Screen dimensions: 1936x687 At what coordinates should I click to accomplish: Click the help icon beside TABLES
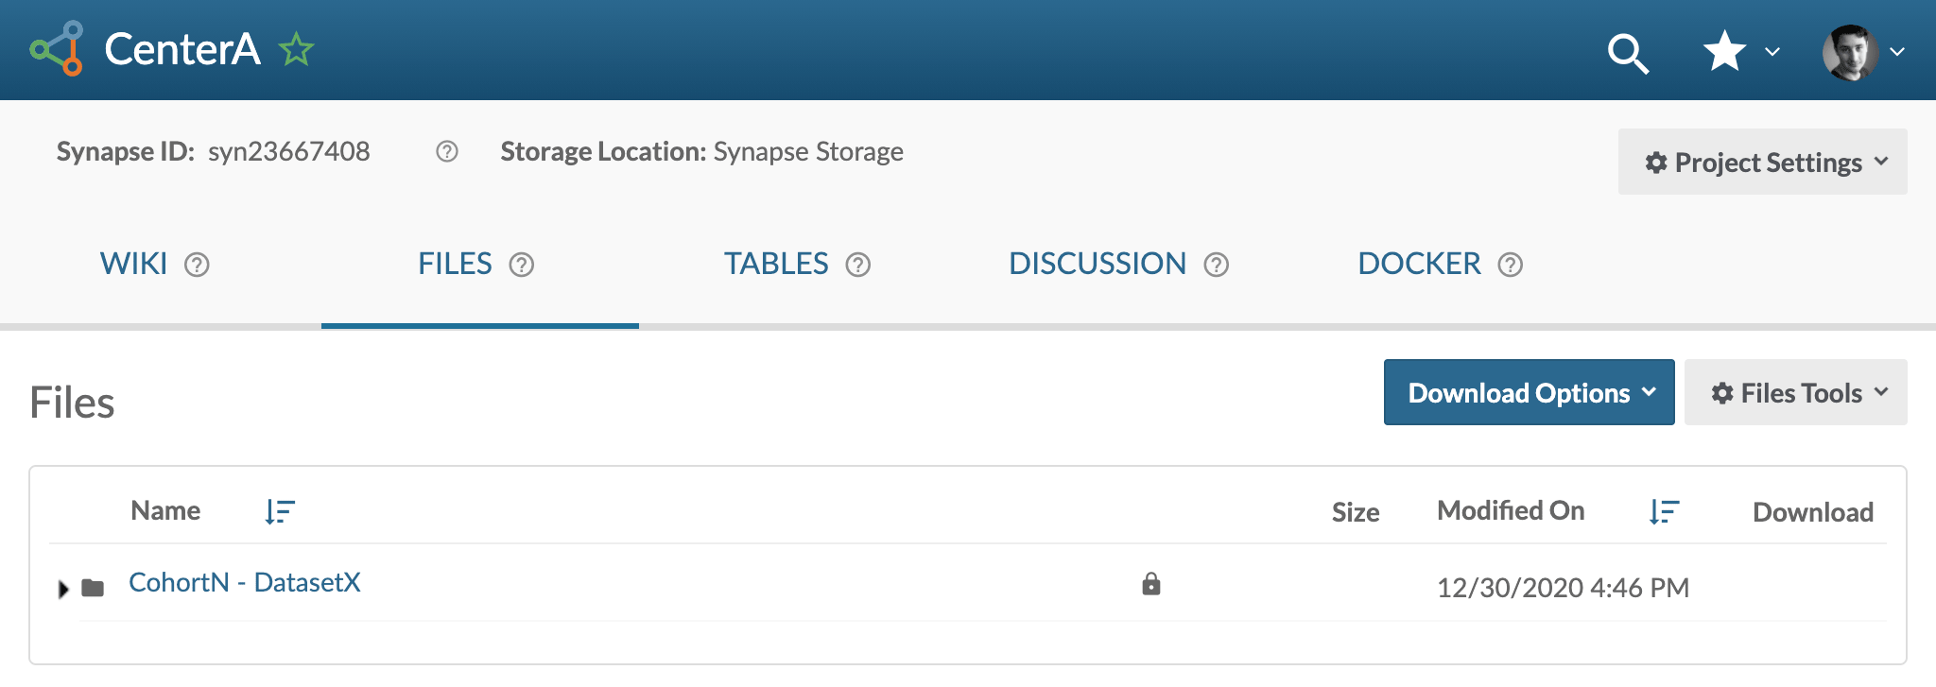(x=858, y=265)
